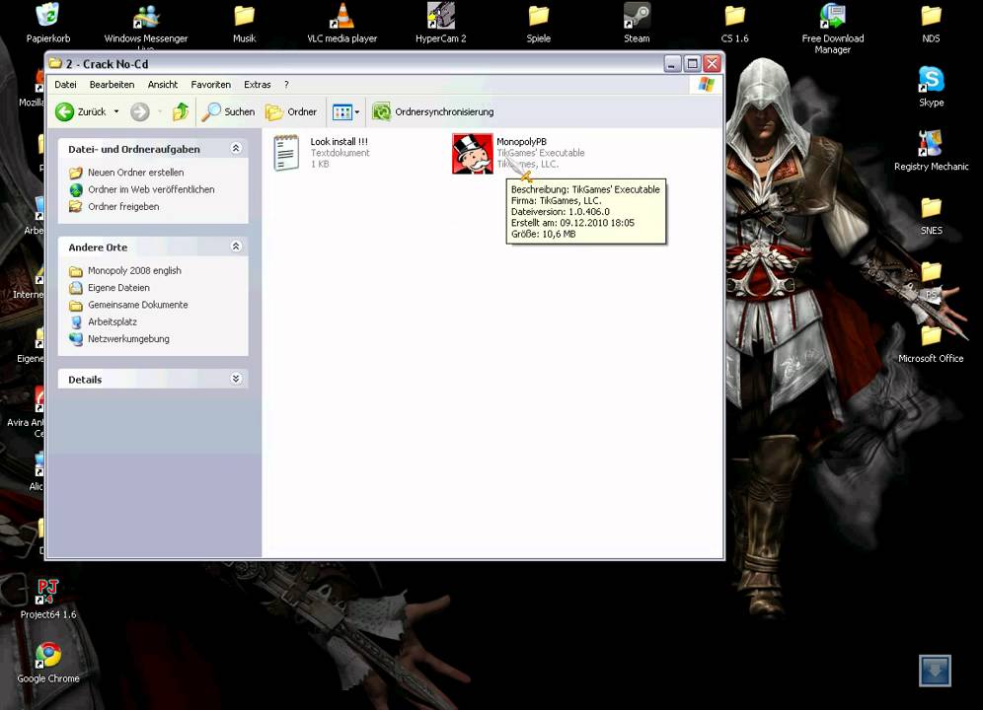Open Gemeinsame Dokumente link
Viewport: 983px width, 710px height.
(x=138, y=305)
